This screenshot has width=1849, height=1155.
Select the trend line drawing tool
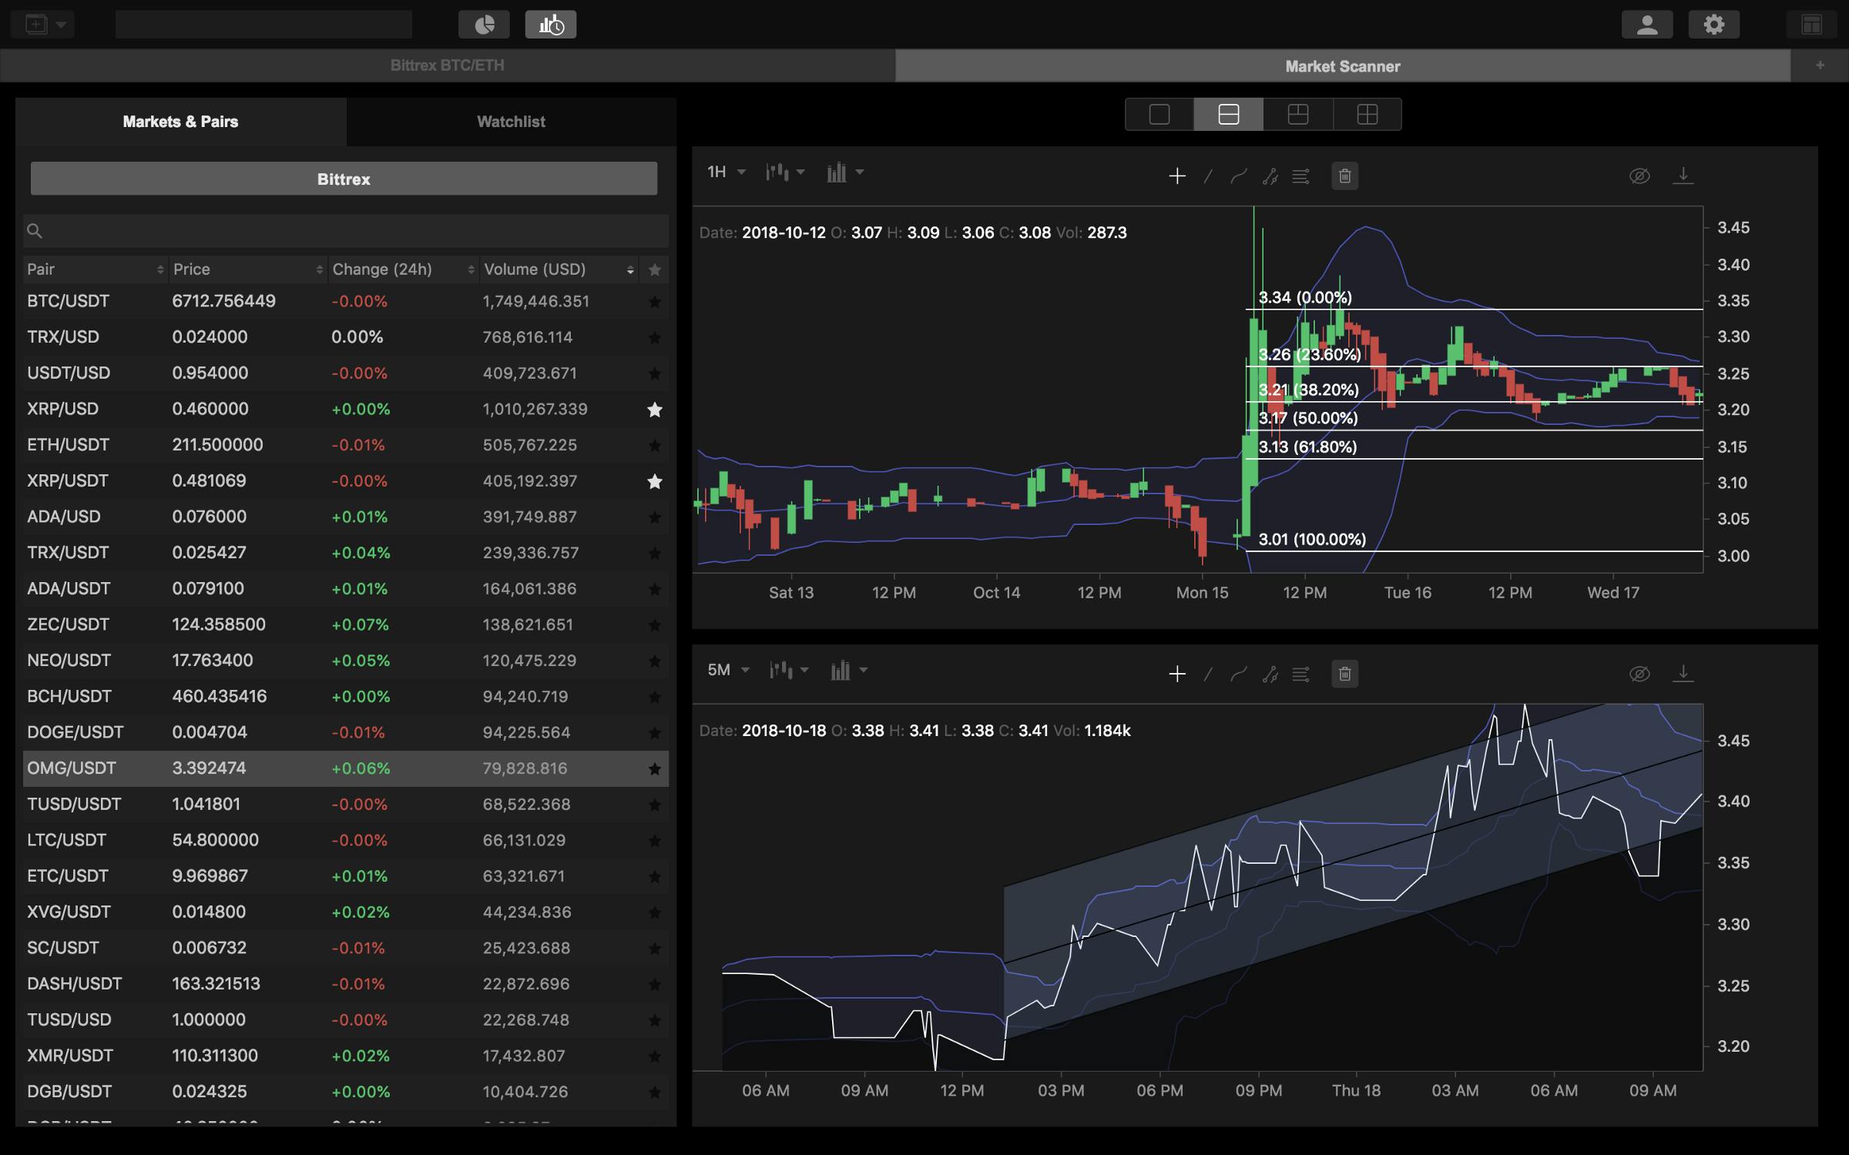pyautogui.click(x=1208, y=176)
